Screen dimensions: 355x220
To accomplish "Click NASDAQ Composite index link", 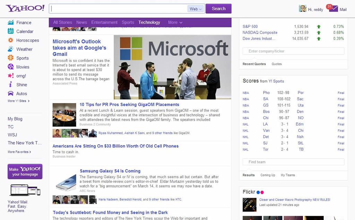I will coord(260,33).
